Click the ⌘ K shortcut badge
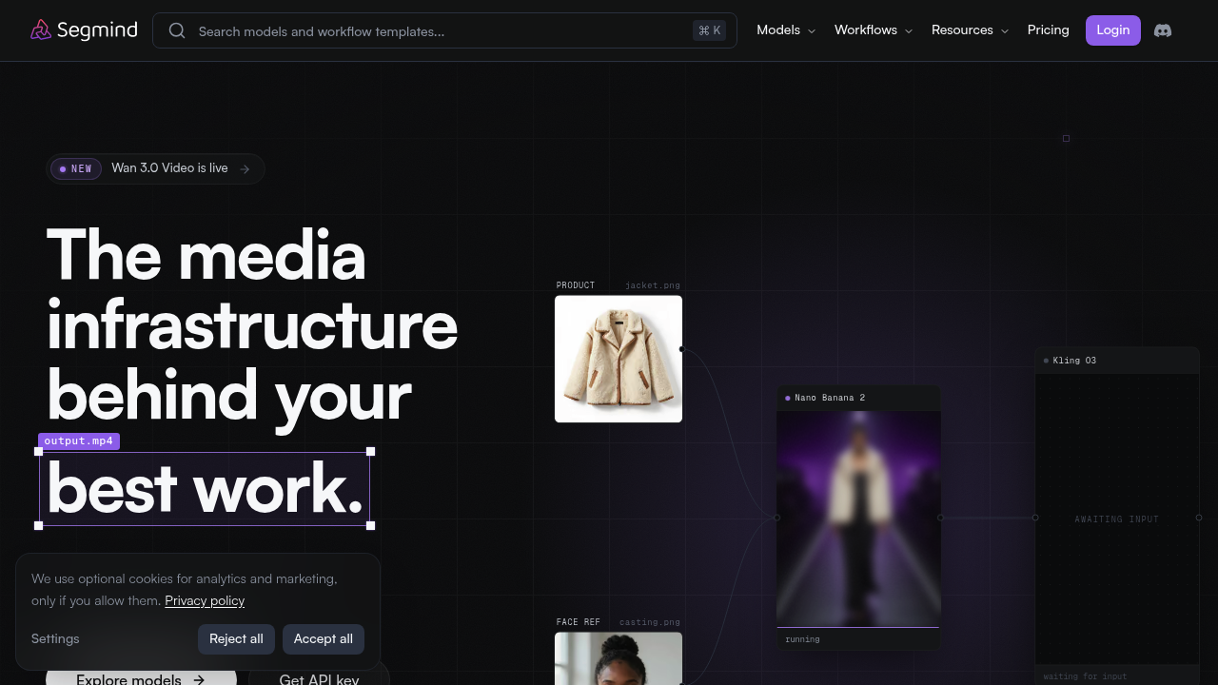The image size is (1218, 685). [x=710, y=30]
